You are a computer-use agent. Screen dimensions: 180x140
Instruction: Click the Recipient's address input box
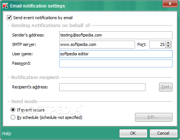coord(102,87)
